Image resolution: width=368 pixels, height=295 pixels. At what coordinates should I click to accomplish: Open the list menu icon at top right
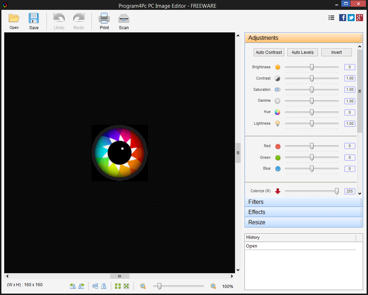(331, 18)
